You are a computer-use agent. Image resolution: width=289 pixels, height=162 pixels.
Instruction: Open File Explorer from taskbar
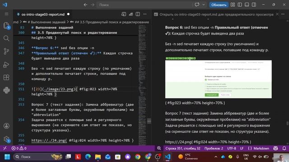(98, 157)
